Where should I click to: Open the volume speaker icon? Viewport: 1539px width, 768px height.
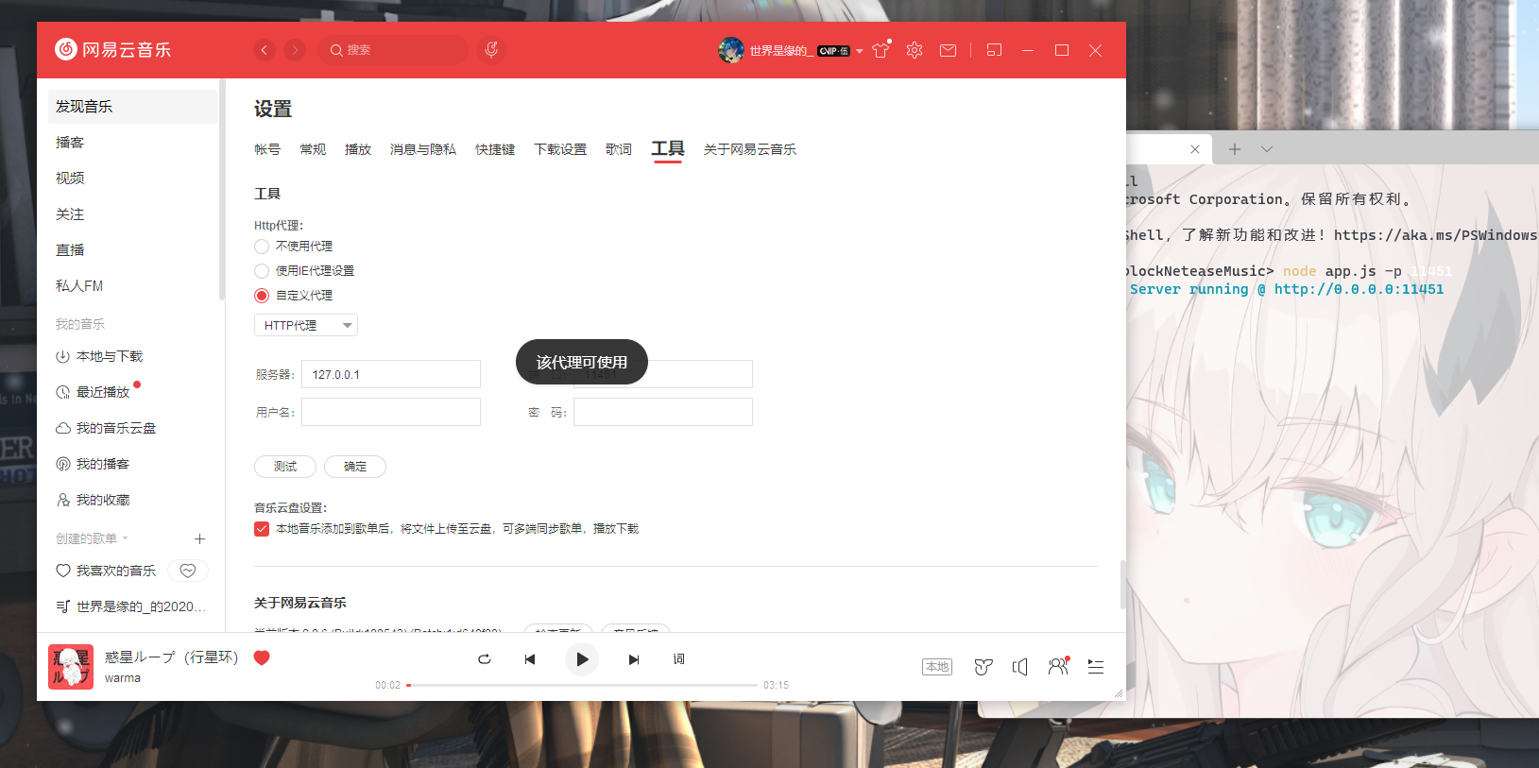[1019, 667]
